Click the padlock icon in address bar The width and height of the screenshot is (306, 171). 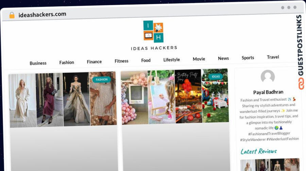pyautogui.click(x=12, y=15)
